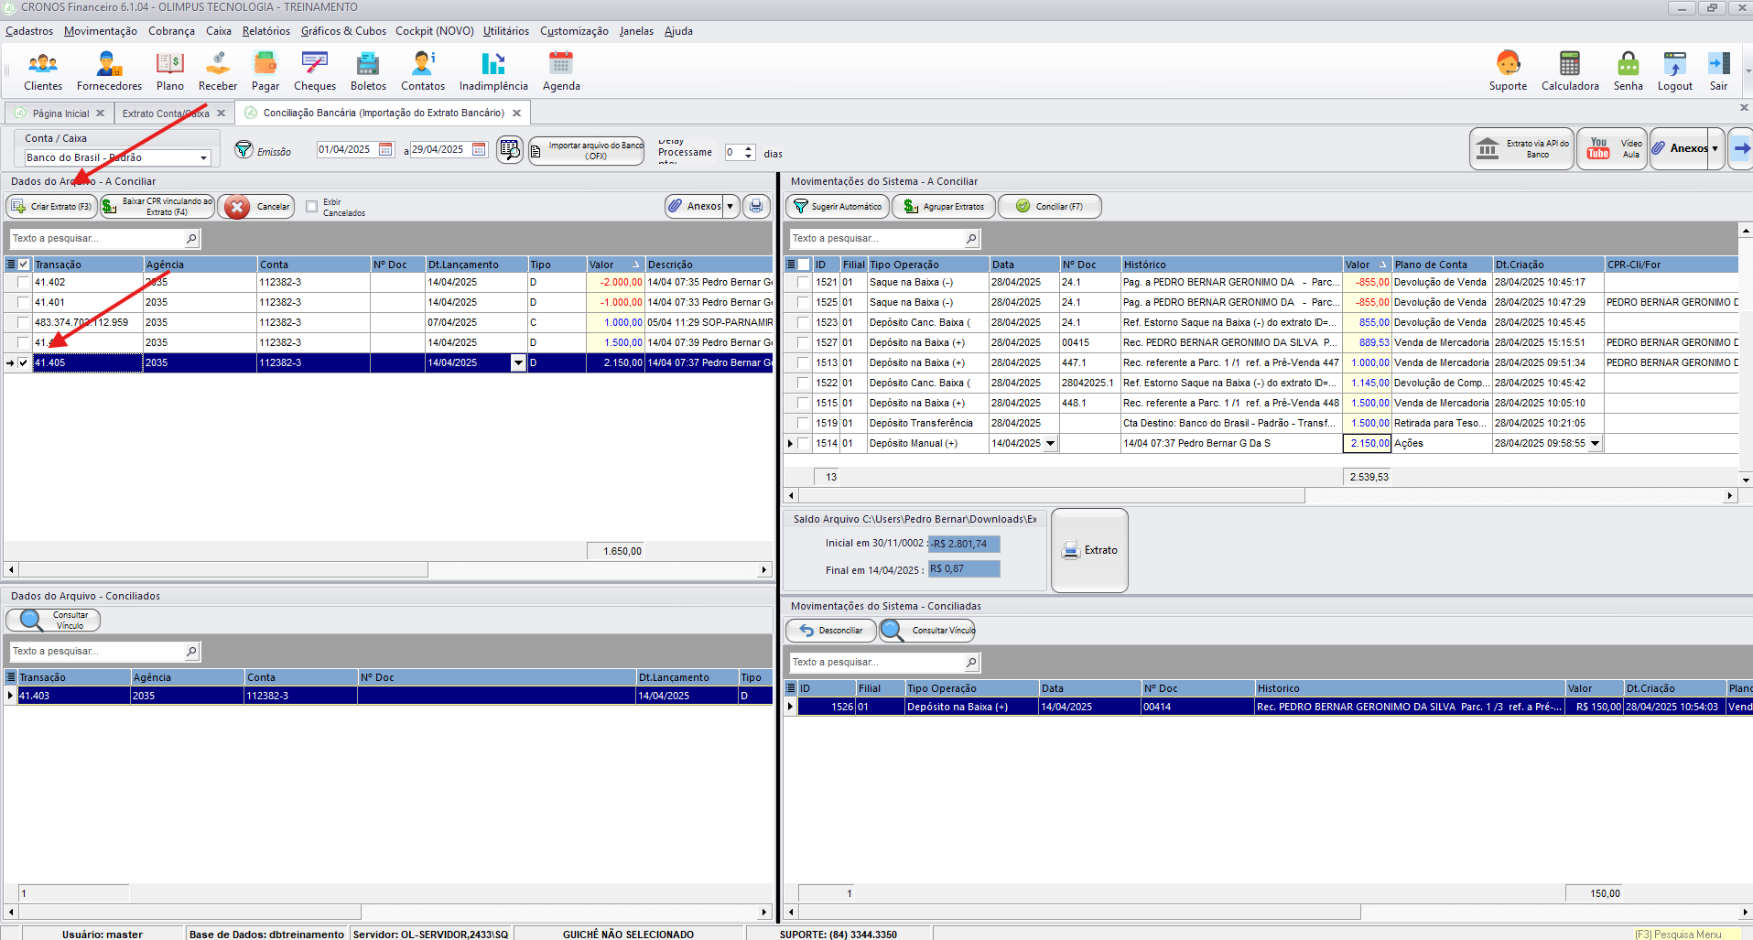Check system movement ID 1514 checkbox
This screenshot has width=1753, height=940.
pyautogui.click(x=803, y=443)
